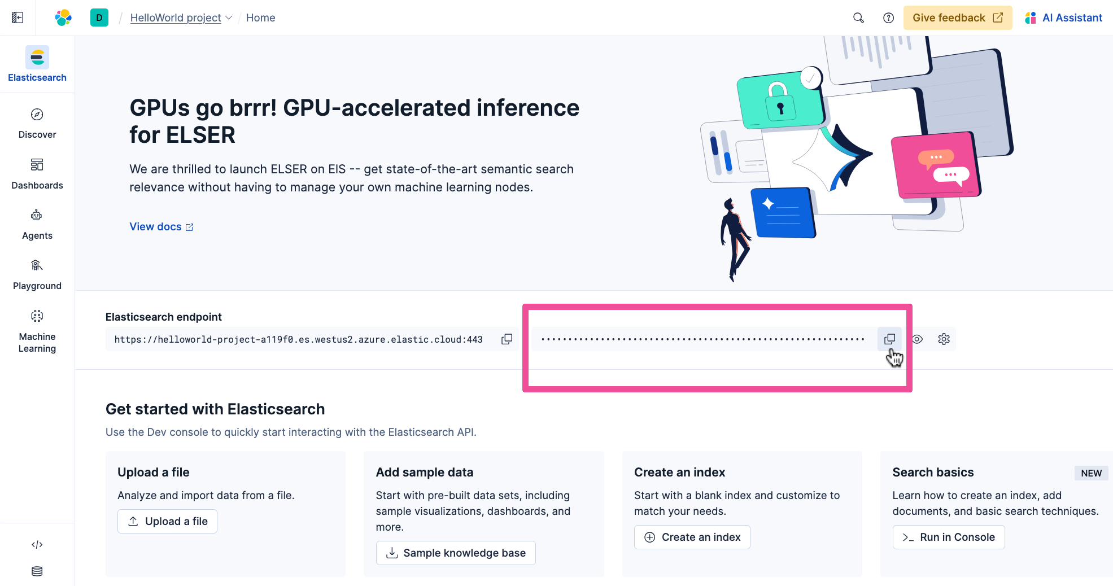Copy the hidden API key

click(x=889, y=339)
